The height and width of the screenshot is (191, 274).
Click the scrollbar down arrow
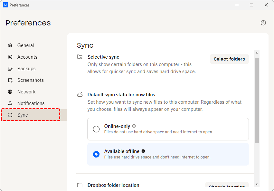click(x=257, y=184)
